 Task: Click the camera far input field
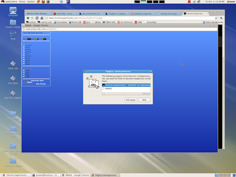36,39
